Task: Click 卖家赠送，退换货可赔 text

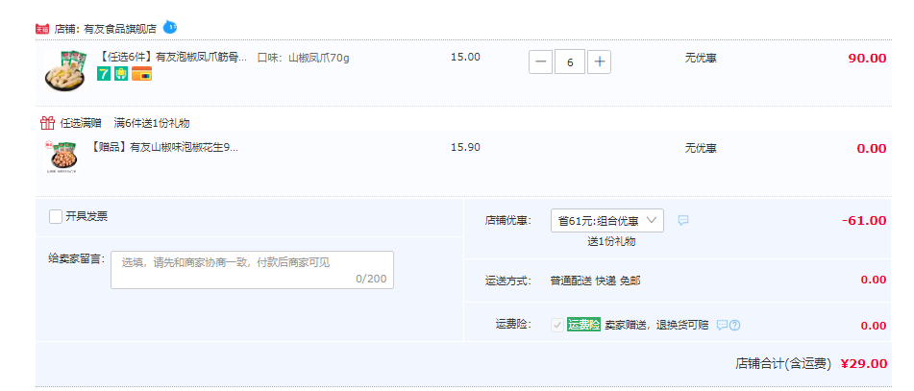Action: click(656, 325)
